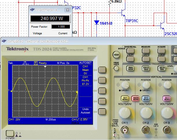Screen dimensions: 177x140
Task: Click the wattmeter Current label
Action: click(63, 33)
